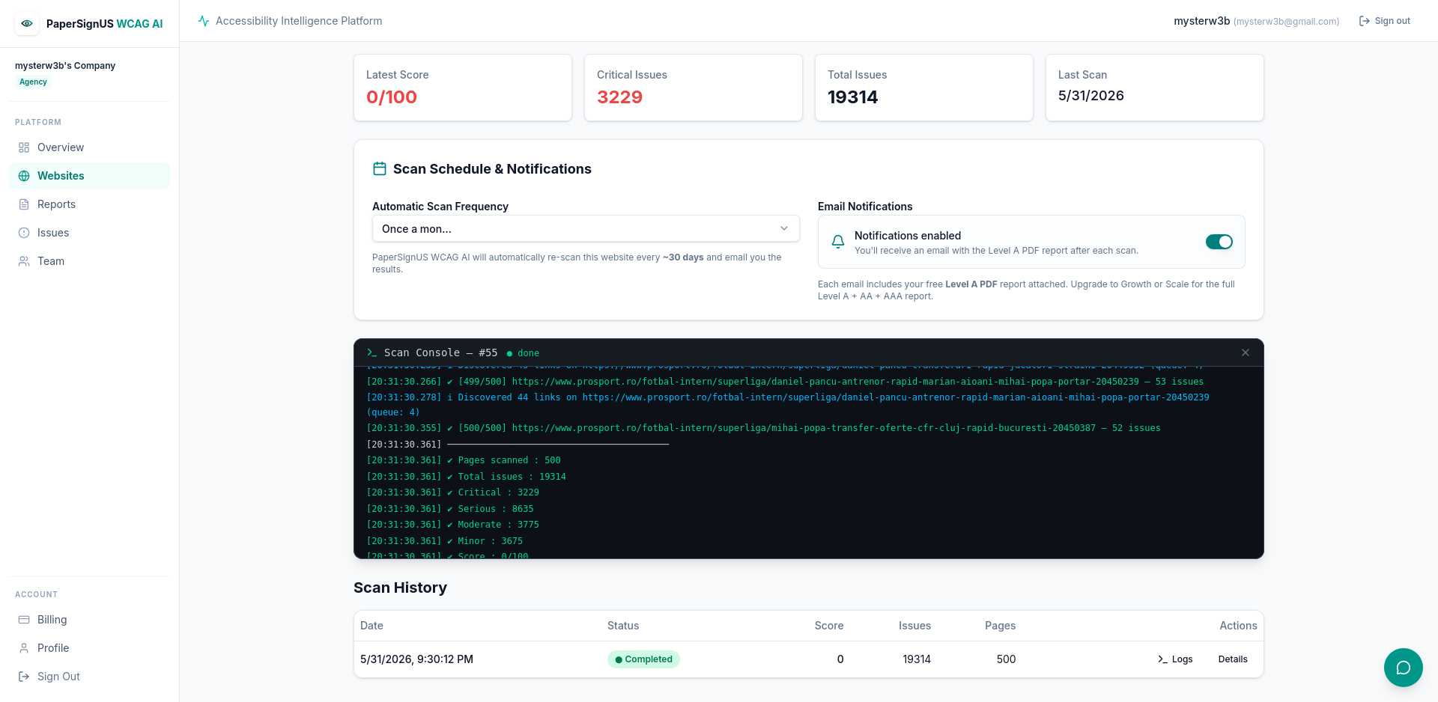Click the 'Pages scanned : 500' console line

tap(463, 460)
